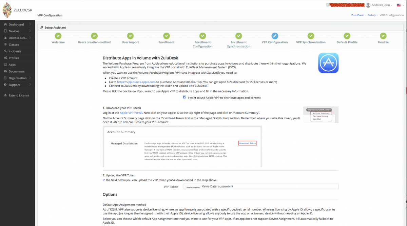The width and height of the screenshot is (407, 226).
Task: Click the 'Distribute Apps in Volume with ZuluDesk' heading
Action: coord(140,58)
